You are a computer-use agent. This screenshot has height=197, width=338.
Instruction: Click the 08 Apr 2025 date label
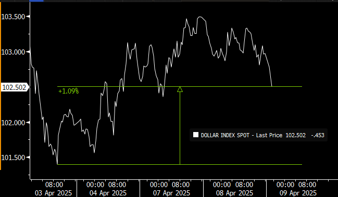[x=234, y=193]
